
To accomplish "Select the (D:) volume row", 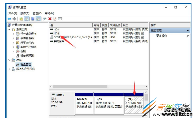I will click(99, 33).
